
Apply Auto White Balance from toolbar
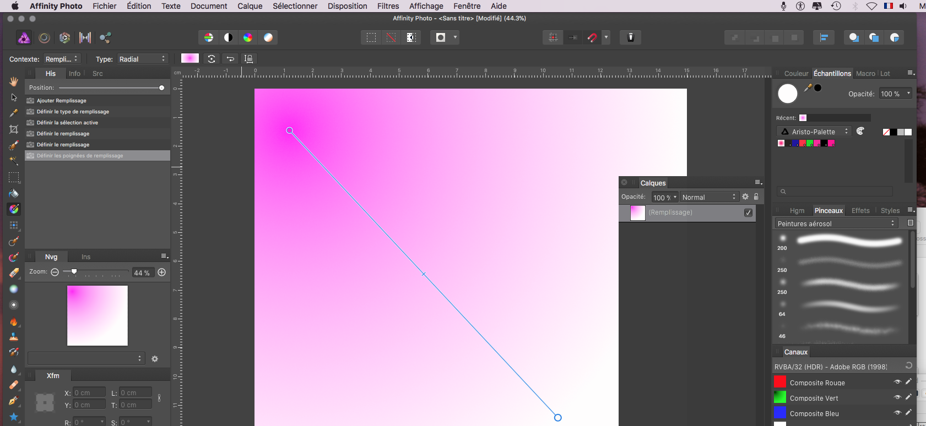point(268,37)
